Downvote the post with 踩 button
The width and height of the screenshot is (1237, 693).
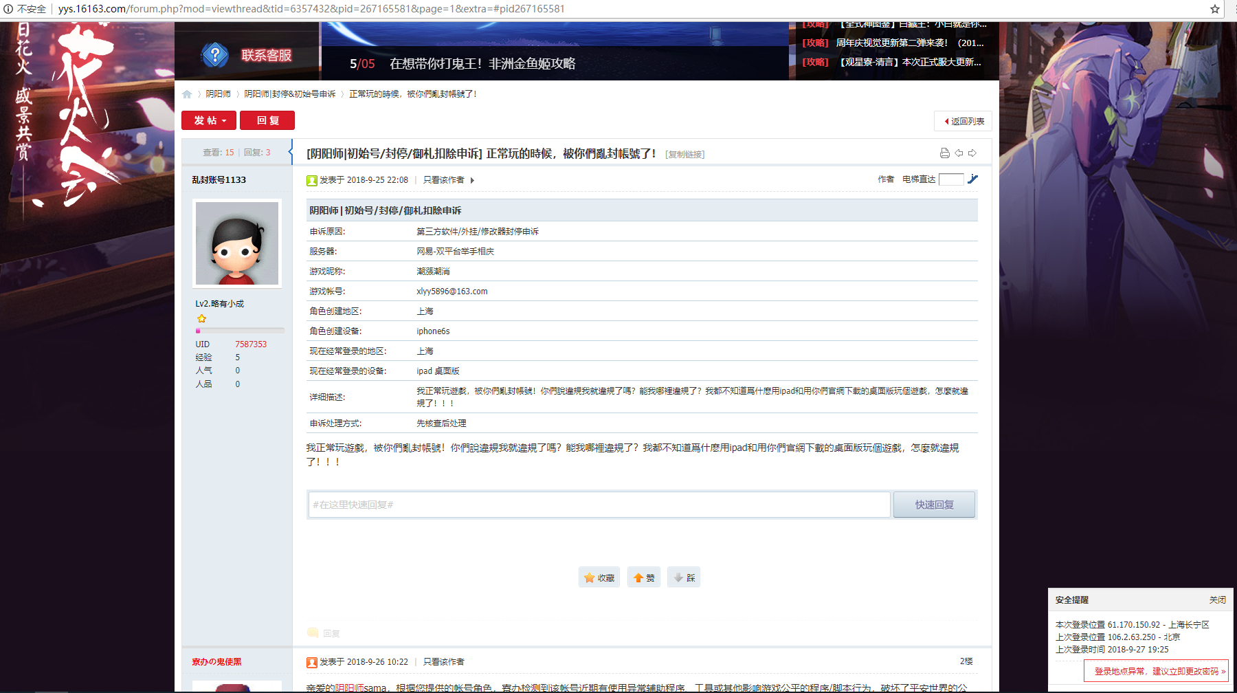tap(684, 577)
